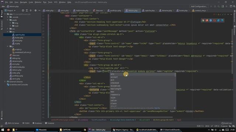Open in Edge browser from editor popup
The width and height of the screenshot is (236, 132).
pyautogui.click(x=222, y=21)
